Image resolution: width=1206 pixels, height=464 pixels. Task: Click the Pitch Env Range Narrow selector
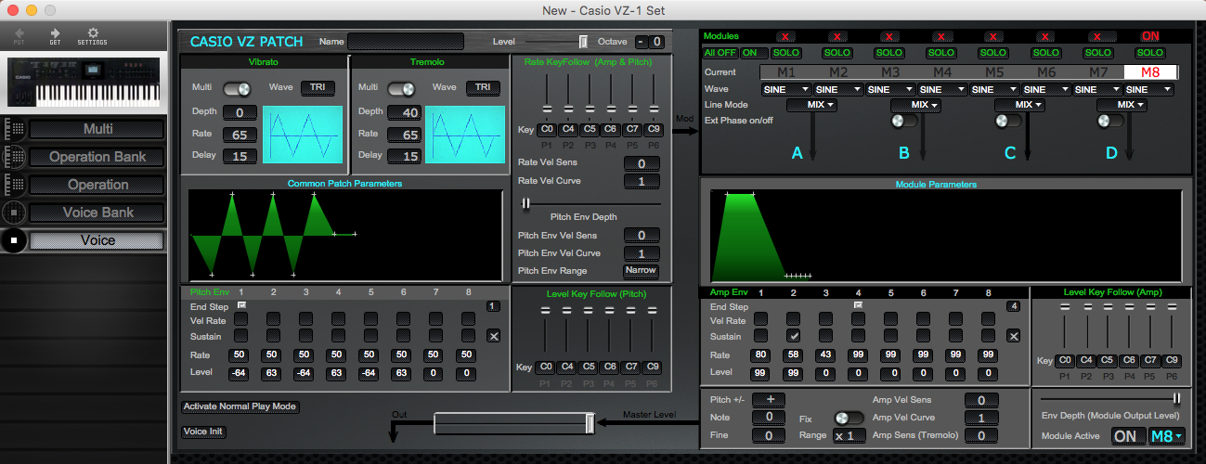click(x=642, y=271)
